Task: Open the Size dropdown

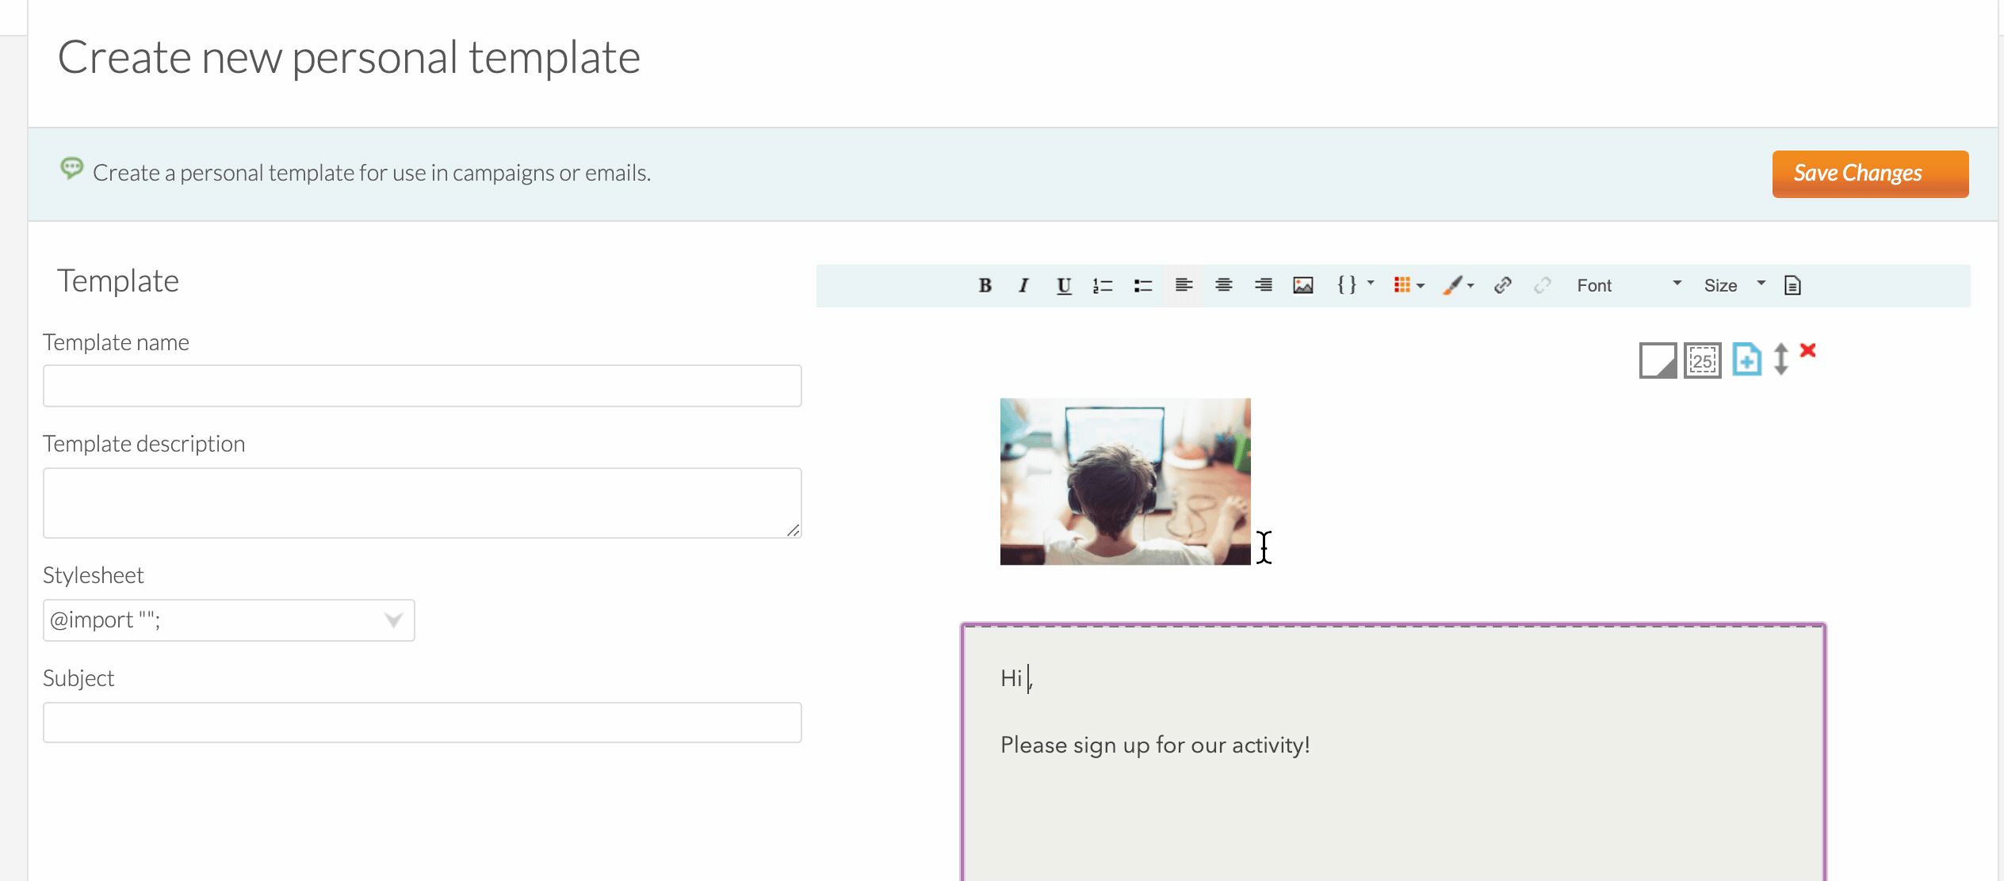Action: (1734, 285)
